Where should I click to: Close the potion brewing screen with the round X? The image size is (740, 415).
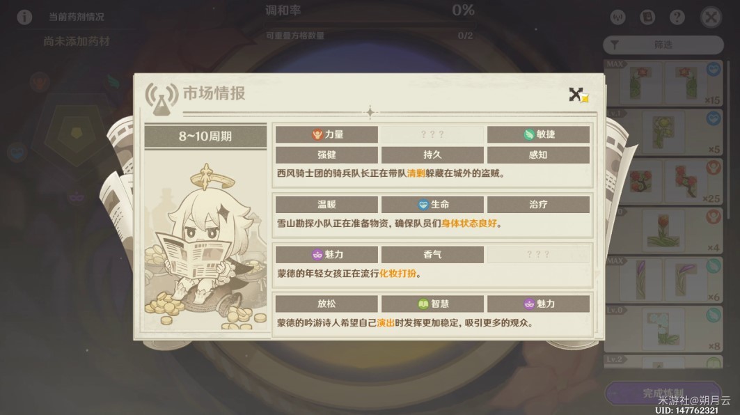point(711,17)
